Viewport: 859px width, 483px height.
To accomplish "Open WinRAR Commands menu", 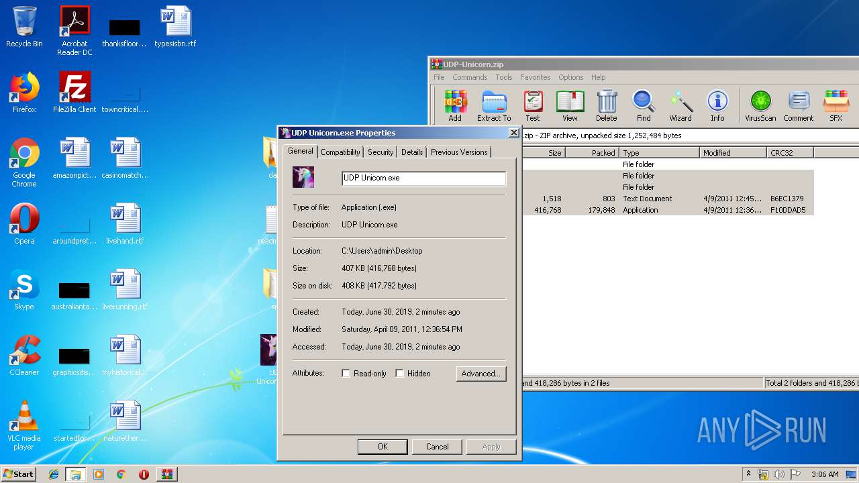I will 470,77.
